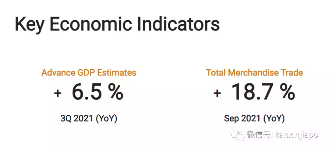Click the '(YoY)' text under 18.7 %
Viewport: 329px width, 150px height.
point(274,118)
